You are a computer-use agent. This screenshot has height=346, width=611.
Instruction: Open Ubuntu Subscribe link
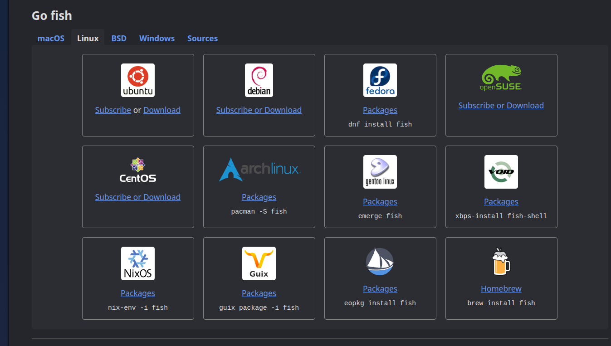pos(113,110)
